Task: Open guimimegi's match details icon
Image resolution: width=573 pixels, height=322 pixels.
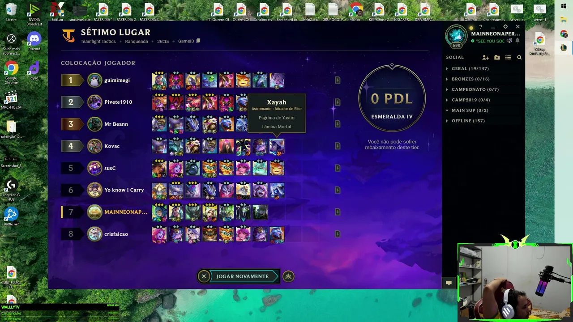Action: click(338, 80)
